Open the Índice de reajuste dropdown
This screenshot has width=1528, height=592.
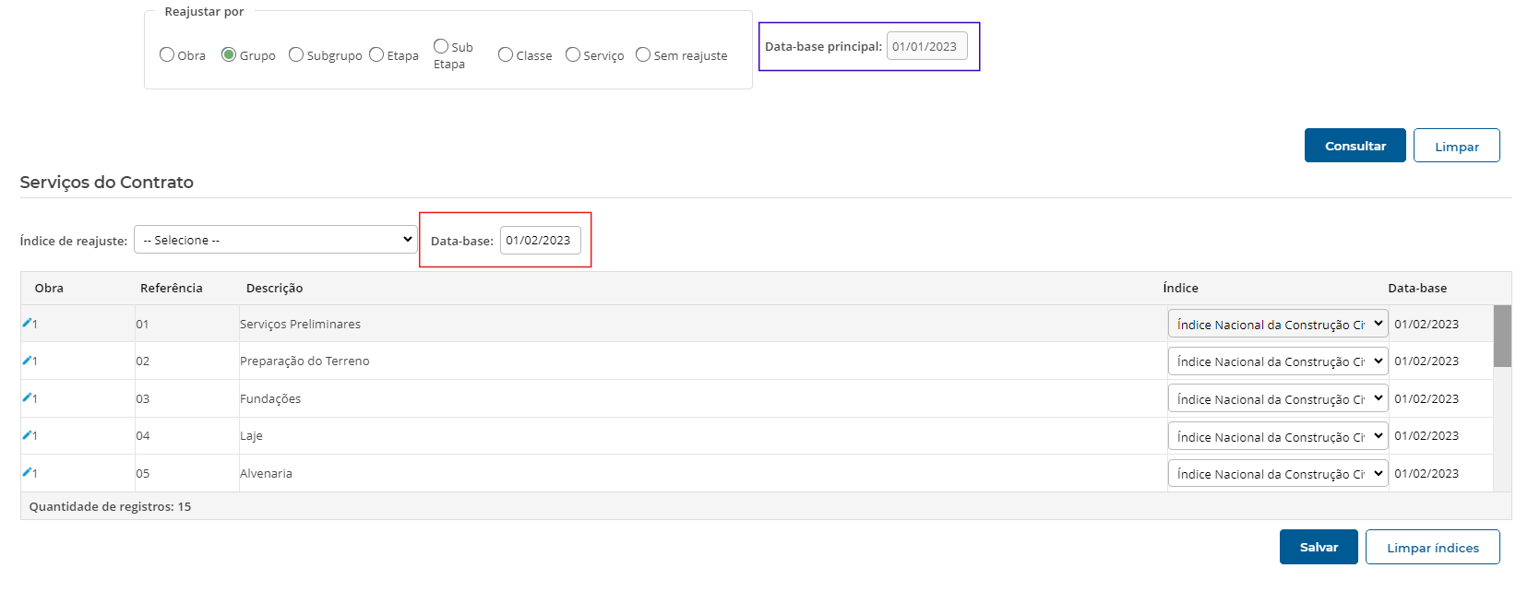coord(276,240)
